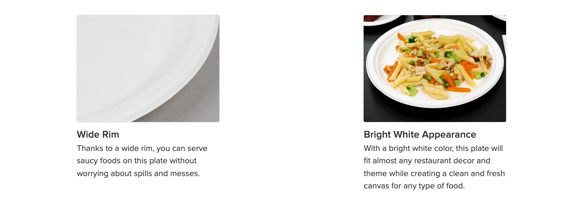Click the line 'With a bright white color'
582x206 pixels.
pyautogui.click(x=433, y=149)
